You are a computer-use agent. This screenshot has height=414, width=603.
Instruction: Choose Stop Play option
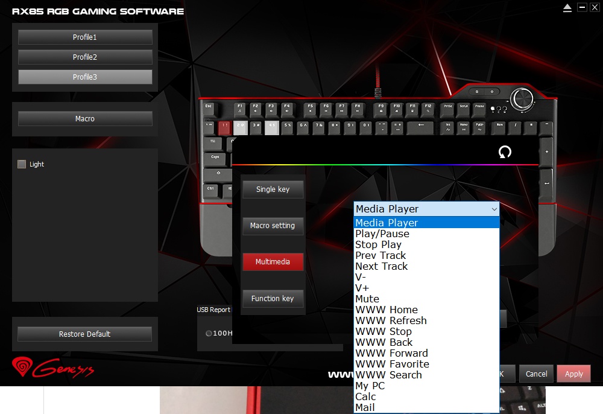(x=426, y=244)
